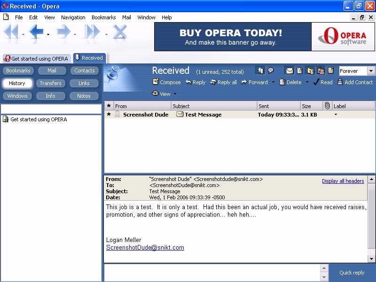This screenshot has width=376, height=282.
Task: Forward the selected message
Action: (x=254, y=82)
